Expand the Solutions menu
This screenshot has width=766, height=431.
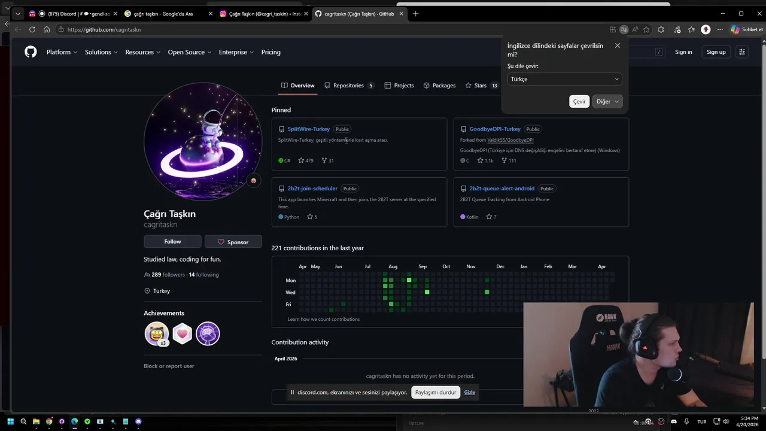coord(101,52)
